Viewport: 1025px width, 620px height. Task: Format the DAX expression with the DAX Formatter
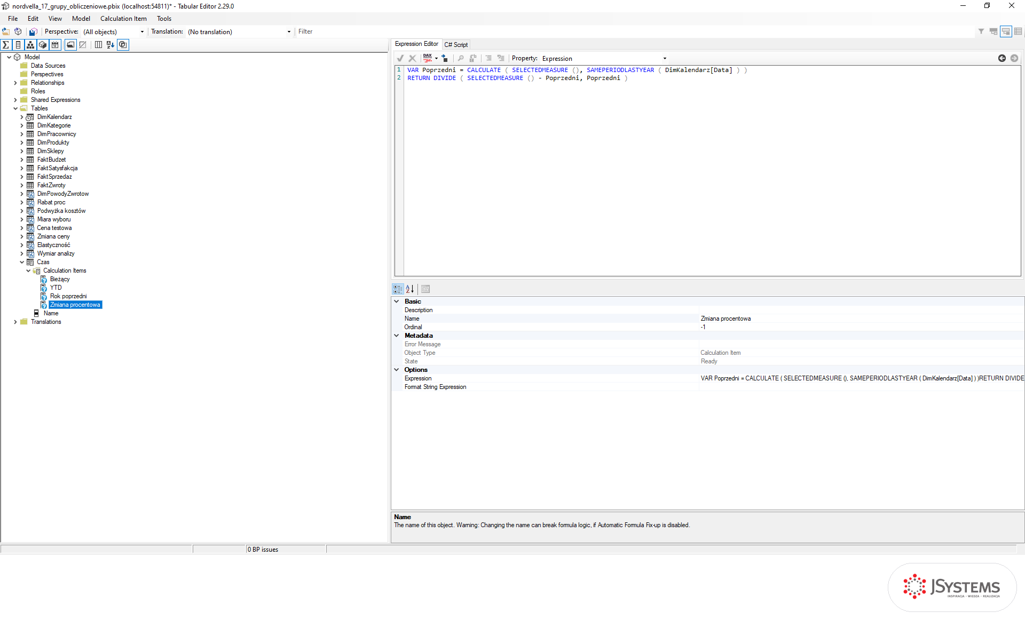427,58
